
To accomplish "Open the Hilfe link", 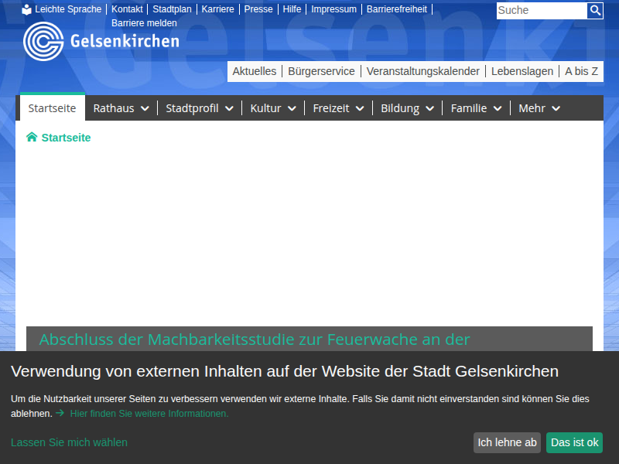I will (292, 9).
